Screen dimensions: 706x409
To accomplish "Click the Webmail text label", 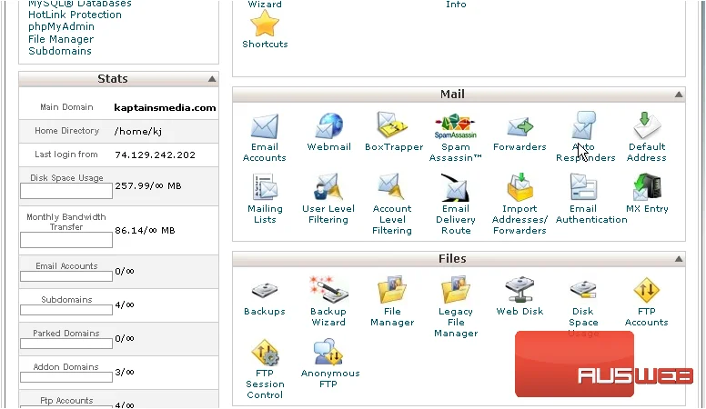I will [x=328, y=147].
